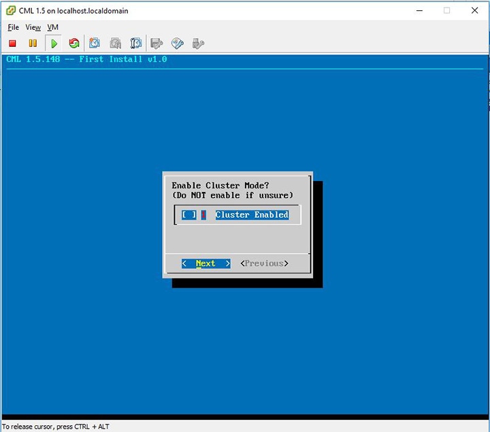Screen dimensions: 490x432
Task: Restart the VM with reset icon
Action: (74, 43)
